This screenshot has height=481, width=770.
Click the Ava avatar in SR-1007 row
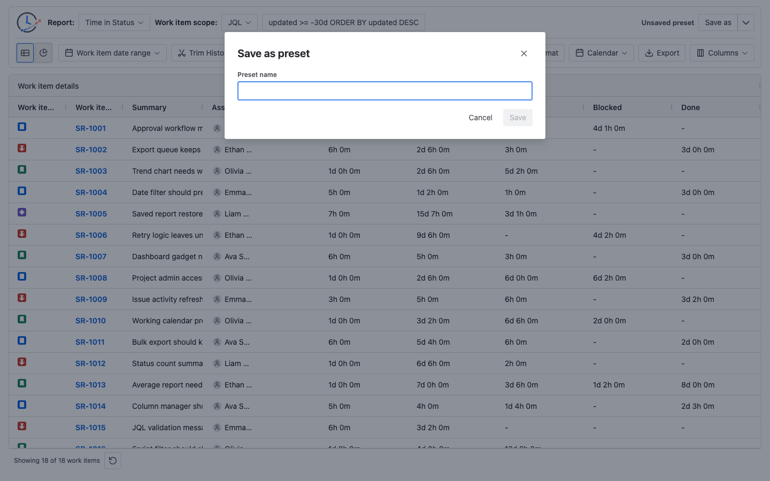click(x=217, y=257)
